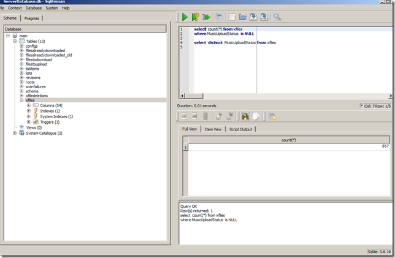Open the Context menu
The image size is (395, 258).
click(x=15, y=8)
